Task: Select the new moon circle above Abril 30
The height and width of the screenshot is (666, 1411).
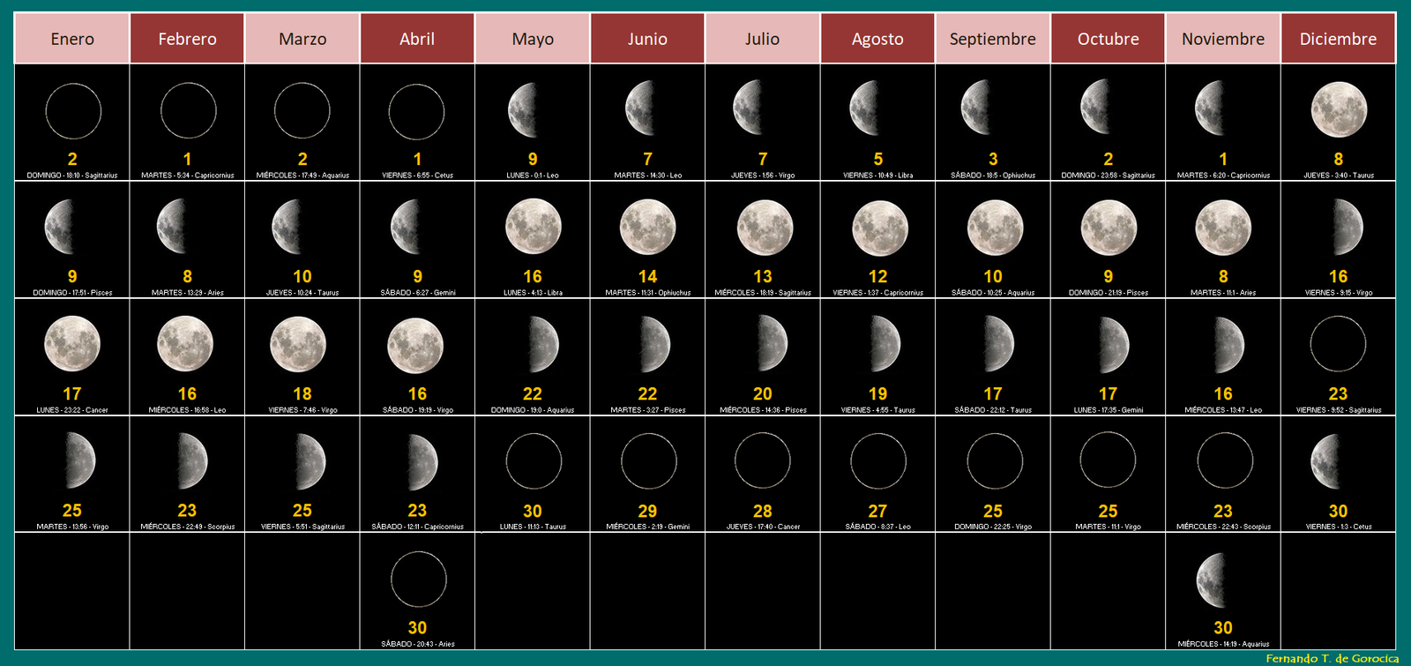Action: [x=418, y=580]
